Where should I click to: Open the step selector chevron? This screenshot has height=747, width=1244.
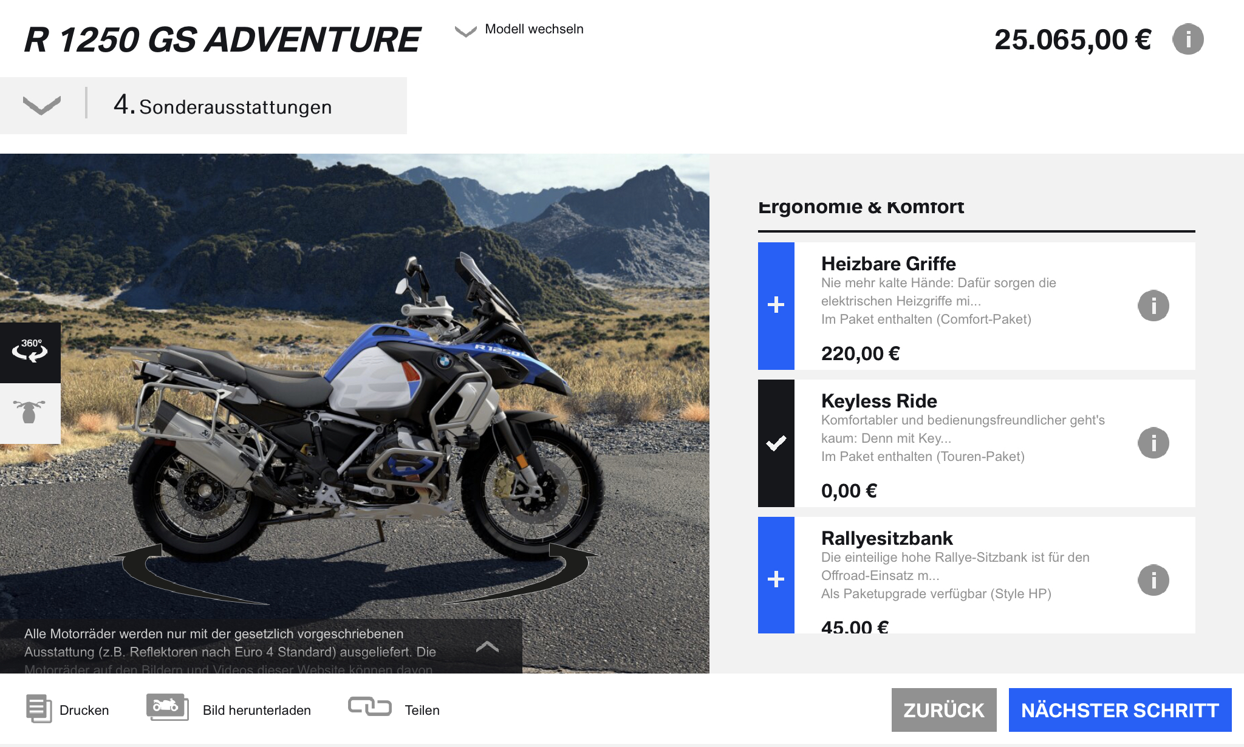42,106
